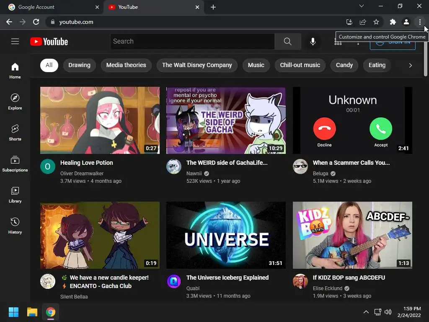Open the Universe iceberg thumbnail

pyautogui.click(x=226, y=235)
